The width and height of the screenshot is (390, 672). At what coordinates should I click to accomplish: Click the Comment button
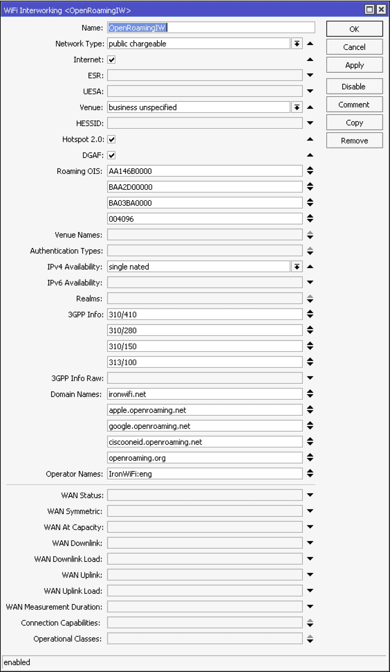point(354,105)
